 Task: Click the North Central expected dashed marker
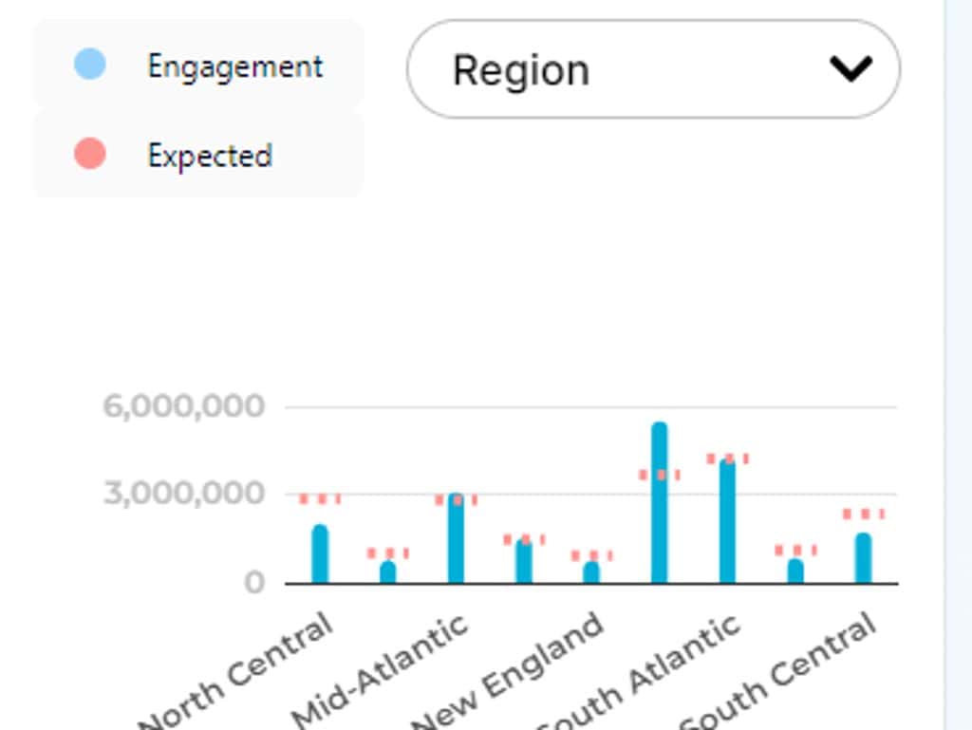click(320, 498)
